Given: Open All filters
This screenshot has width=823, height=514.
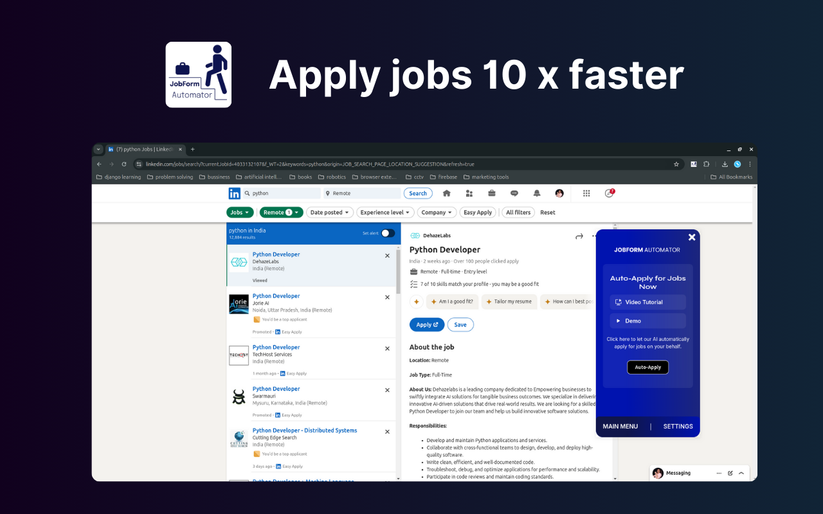Looking at the screenshot, I should [518, 213].
